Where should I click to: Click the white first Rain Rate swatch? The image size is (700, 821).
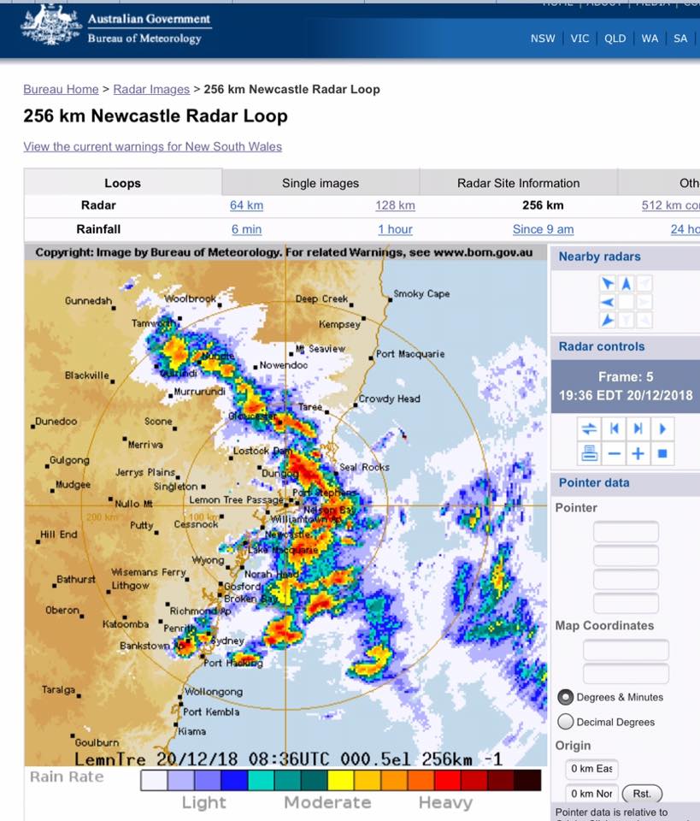point(155,780)
